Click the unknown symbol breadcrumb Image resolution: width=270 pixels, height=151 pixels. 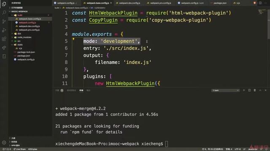pos(98,8)
